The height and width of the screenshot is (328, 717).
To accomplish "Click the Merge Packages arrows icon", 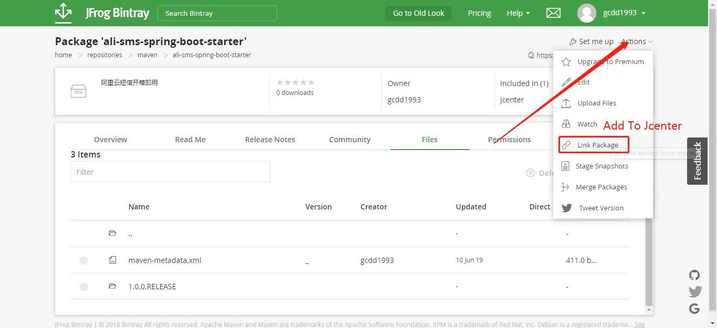I will [565, 187].
